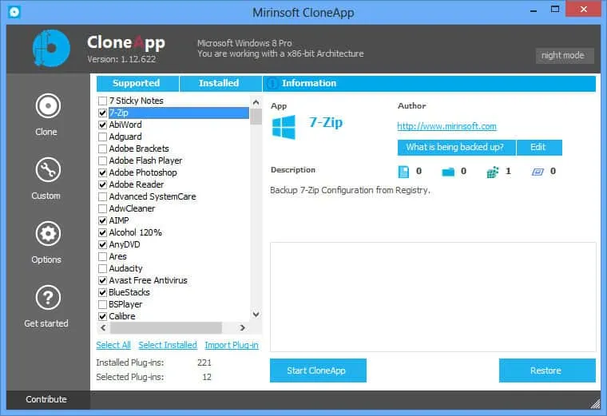This screenshot has height=416, width=607.
Task: Click the title bar app icon
Action: [x=14, y=12]
